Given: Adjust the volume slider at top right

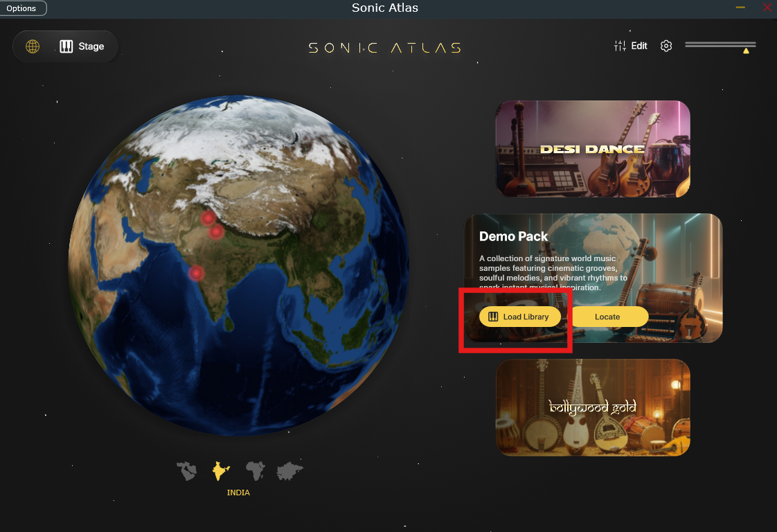Looking at the screenshot, I should point(720,44).
